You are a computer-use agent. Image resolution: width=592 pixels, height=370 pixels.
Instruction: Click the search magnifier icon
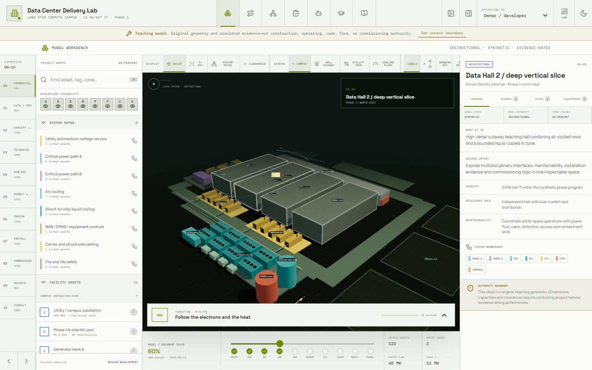pos(44,80)
